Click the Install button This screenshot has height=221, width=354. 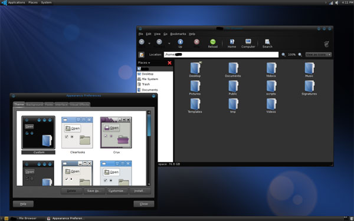[140, 191]
